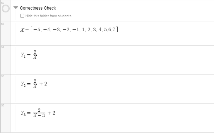214x133 pixels.
Task: Select the Y1 = 2/X expression
Action: click(x=29, y=55)
